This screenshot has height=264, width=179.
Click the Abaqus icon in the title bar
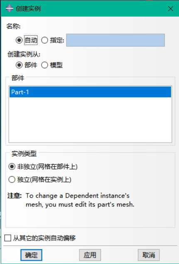9,8
